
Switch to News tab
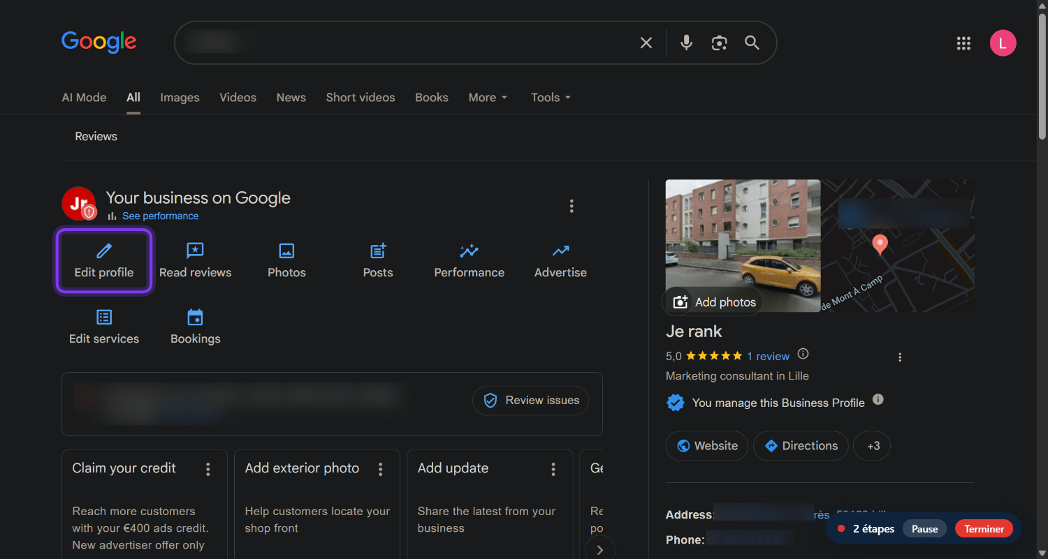coord(291,98)
